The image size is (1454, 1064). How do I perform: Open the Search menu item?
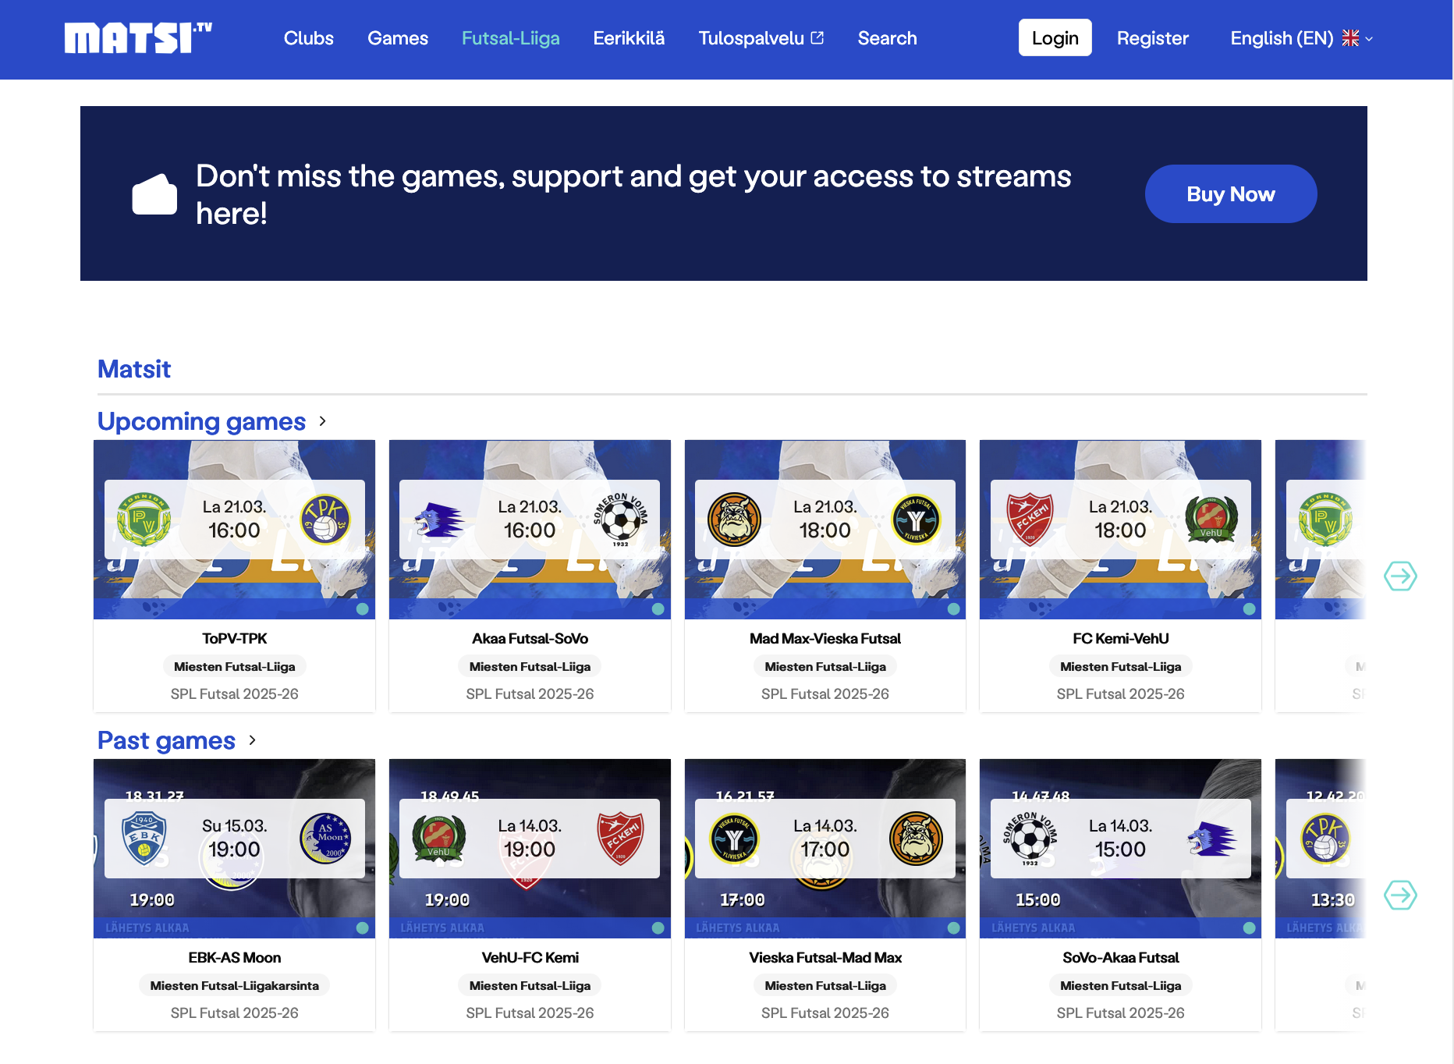point(887,38)
